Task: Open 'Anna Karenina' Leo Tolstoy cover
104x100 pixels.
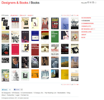Action: point(35,62)
